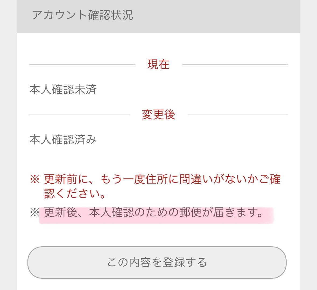
Task: Click the right gray page margin
Action: (x=308, y=145)
